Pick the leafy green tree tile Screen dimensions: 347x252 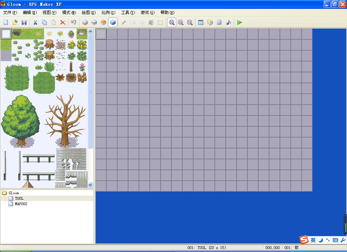(21, 121)
